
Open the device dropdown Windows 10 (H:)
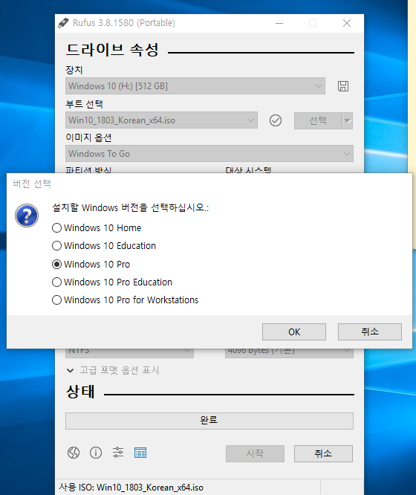(195, 86)
